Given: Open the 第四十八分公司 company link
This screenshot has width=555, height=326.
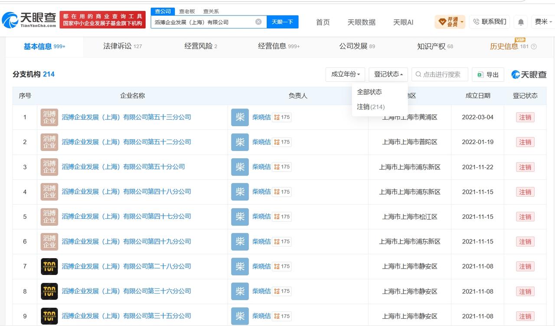Looking at the screenshot, I should click(x=126, y=192).
